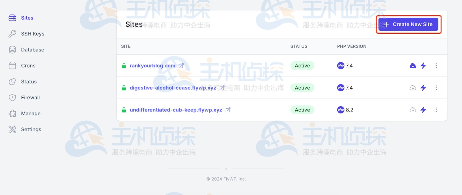Switch to the Crons page
Screen dimensions: 462x195
pos(28,66)
